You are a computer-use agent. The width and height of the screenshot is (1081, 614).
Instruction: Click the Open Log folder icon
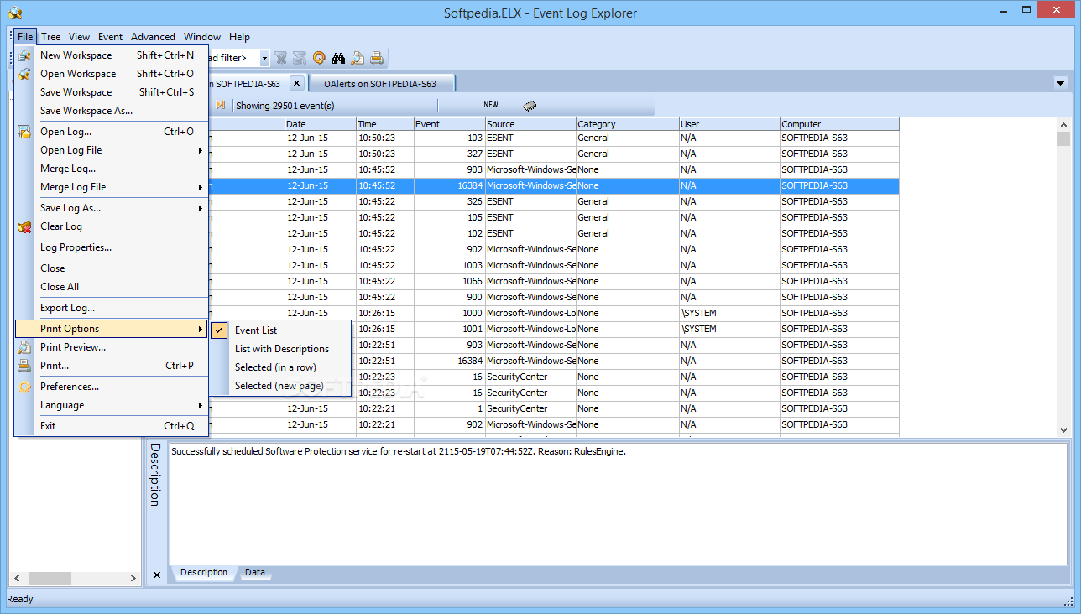(25, 132)
